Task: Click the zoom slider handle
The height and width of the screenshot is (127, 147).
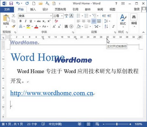Action: tap(117, 124)
